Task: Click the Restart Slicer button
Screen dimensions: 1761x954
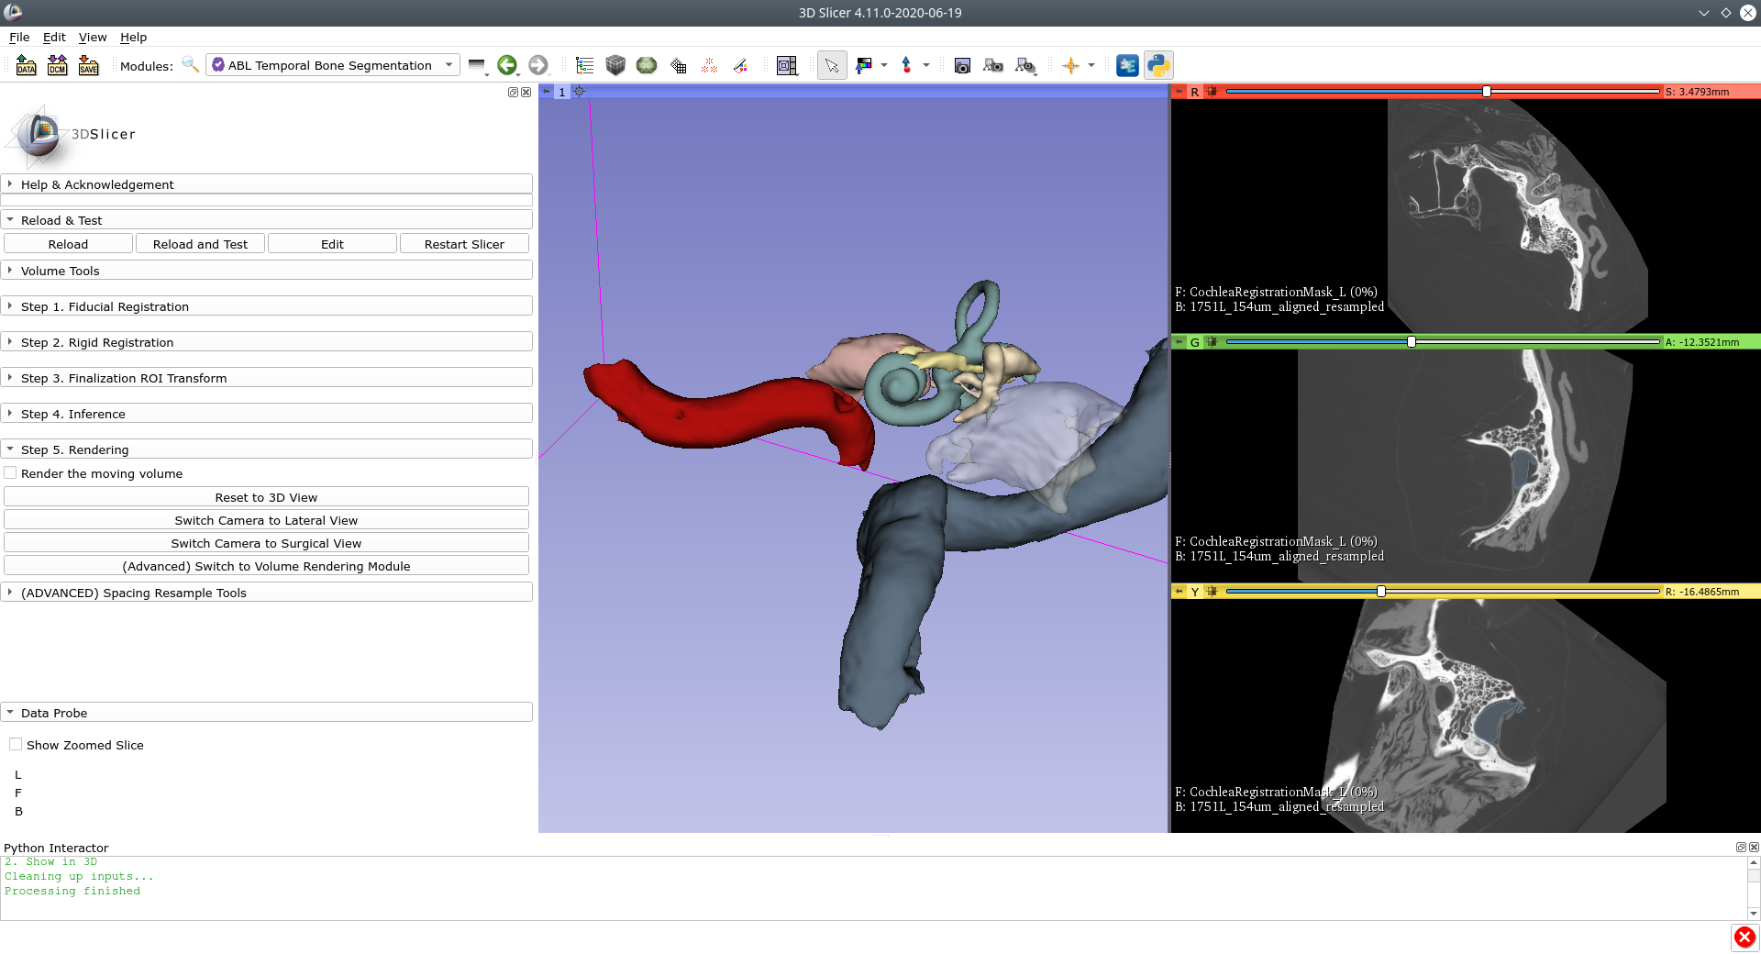Action: pos(464,244)
